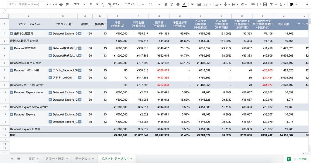
Task: Open the デフォルト font dropdown
Action: [x=134, y=4]
